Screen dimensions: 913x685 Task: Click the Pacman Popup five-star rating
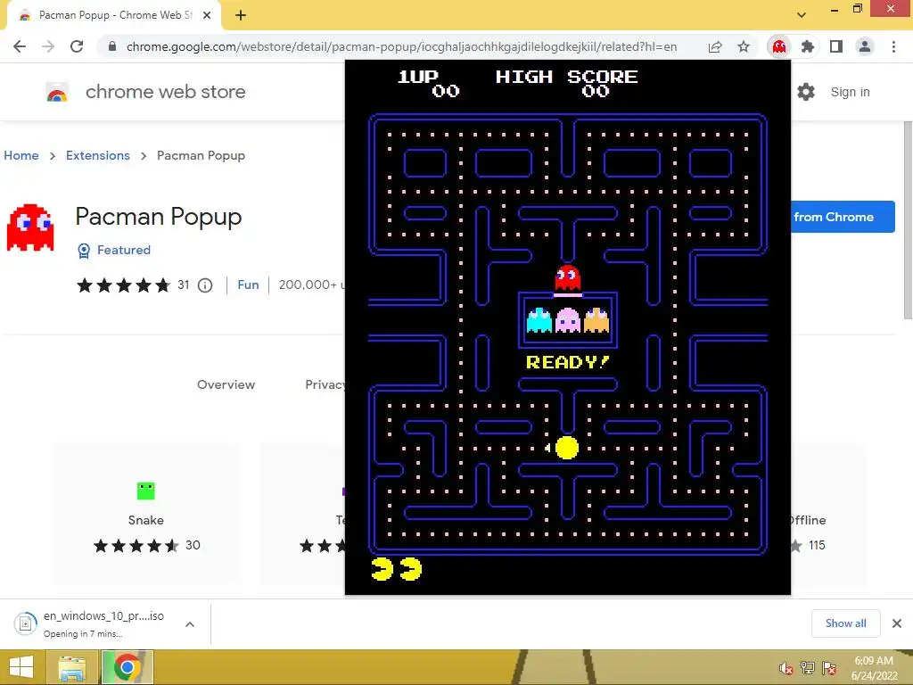(123, 285)
